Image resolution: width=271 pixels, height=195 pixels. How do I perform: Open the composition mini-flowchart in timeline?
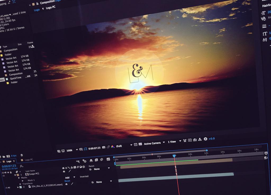click(78, 161)
